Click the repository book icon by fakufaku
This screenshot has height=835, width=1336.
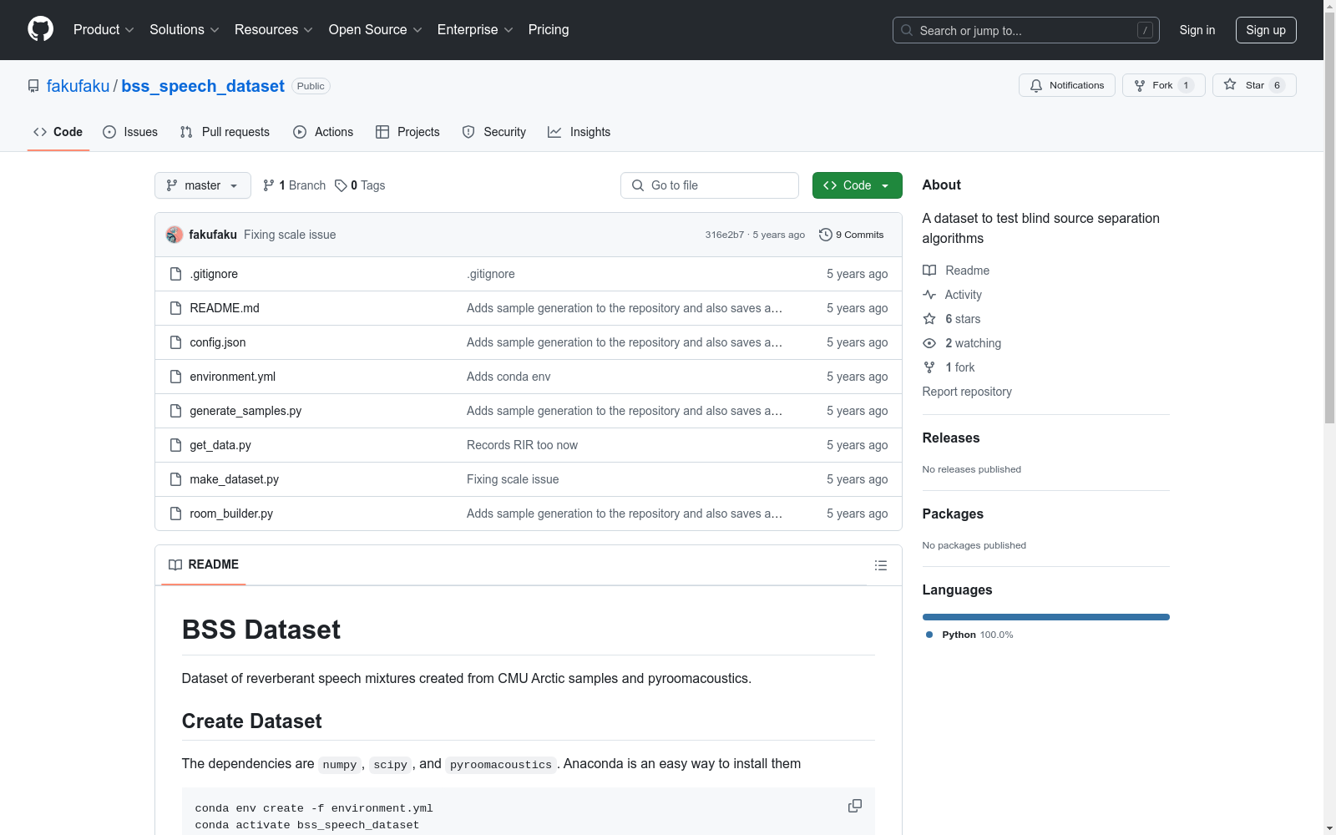[x=33, y=86]
